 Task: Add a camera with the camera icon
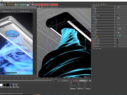point(30,5)
